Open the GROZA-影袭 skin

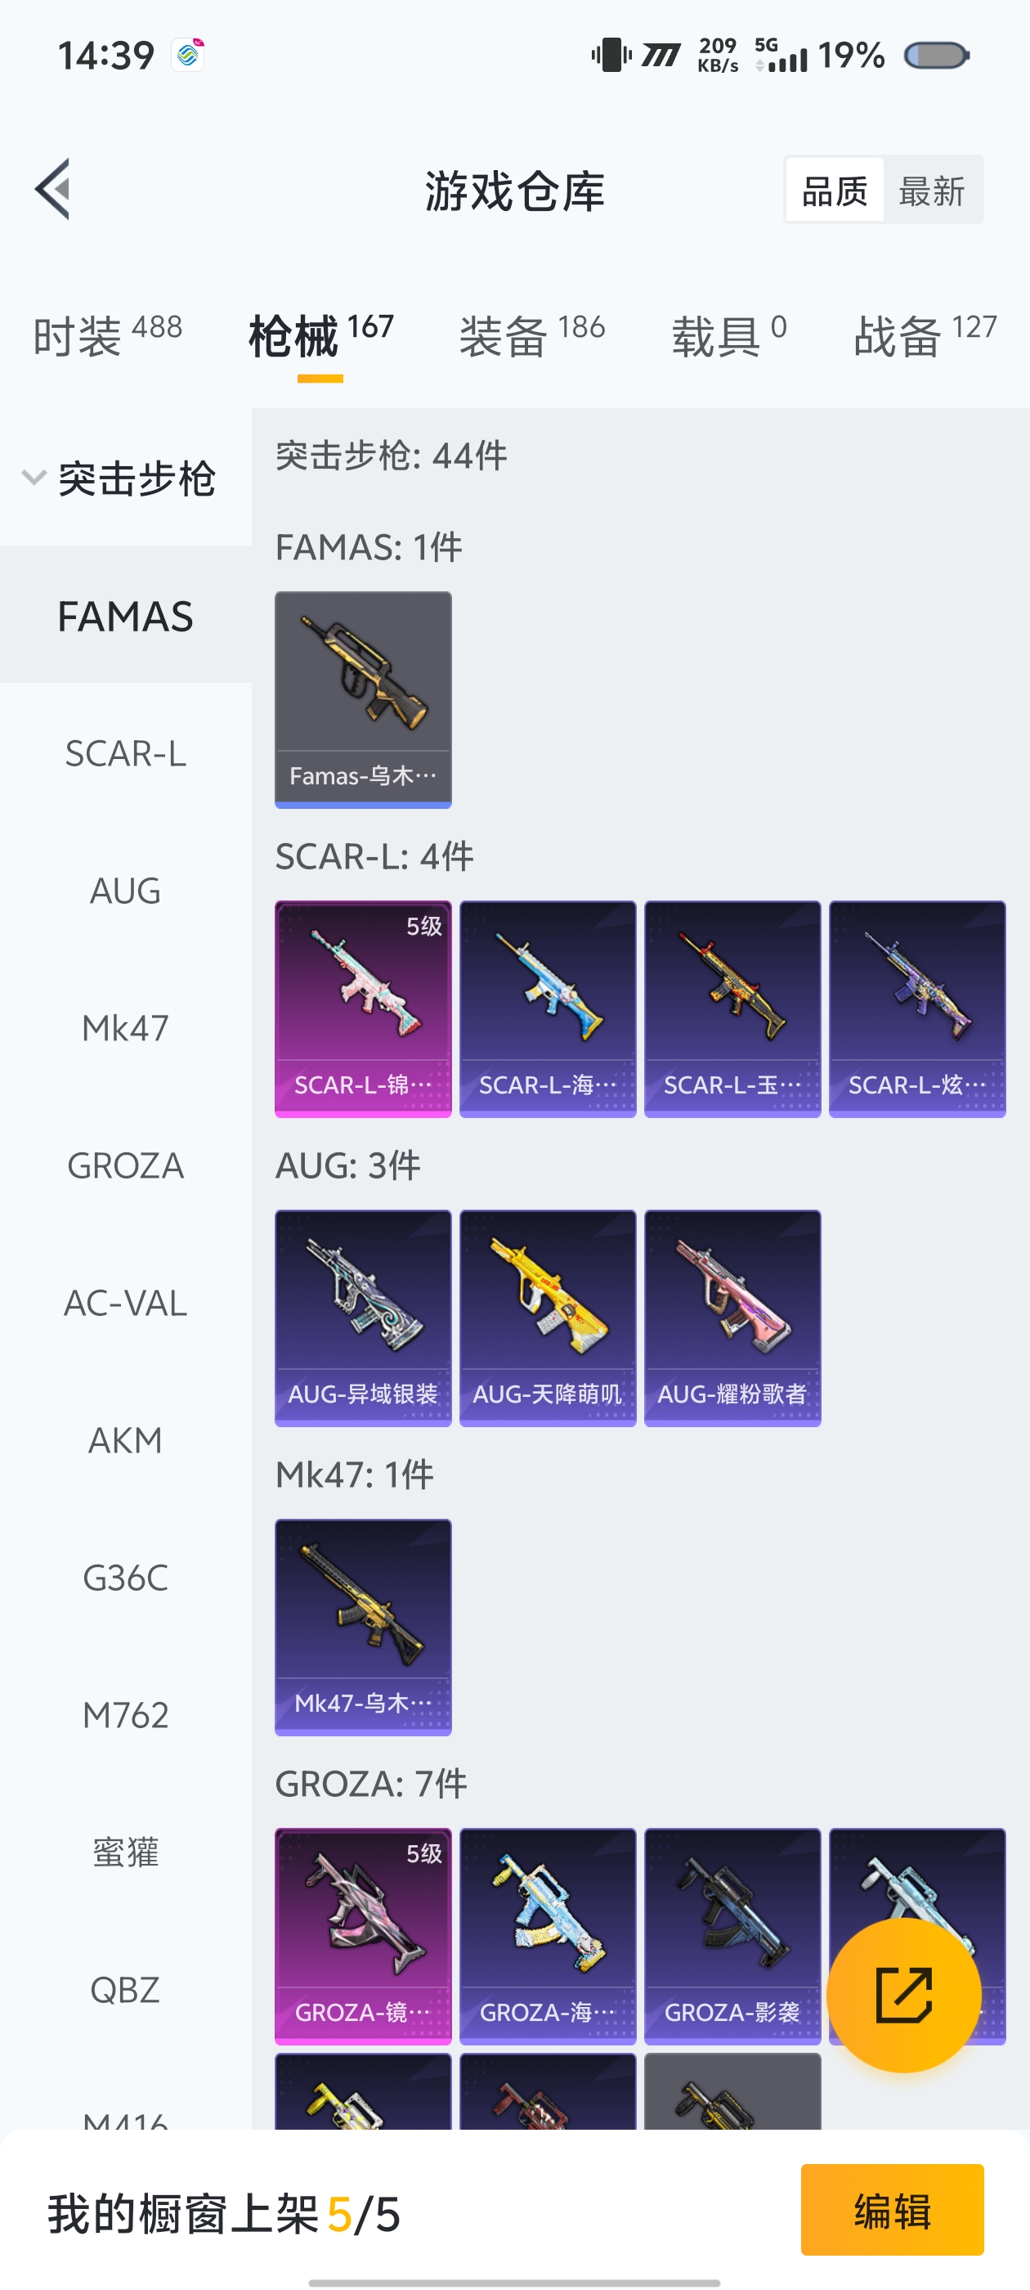[x=732, y=1936]
